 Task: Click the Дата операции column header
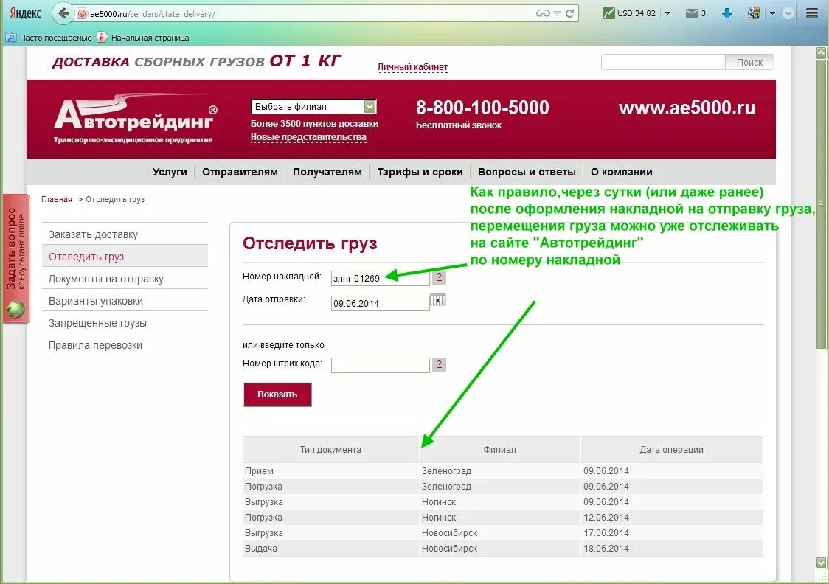671,450
